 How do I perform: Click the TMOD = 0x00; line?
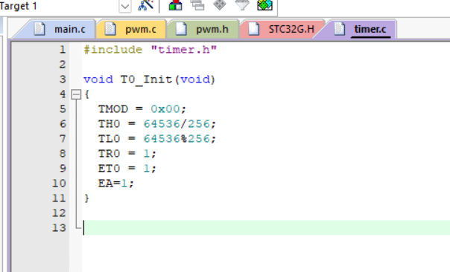pyautogui.click(x=142, y=109)
